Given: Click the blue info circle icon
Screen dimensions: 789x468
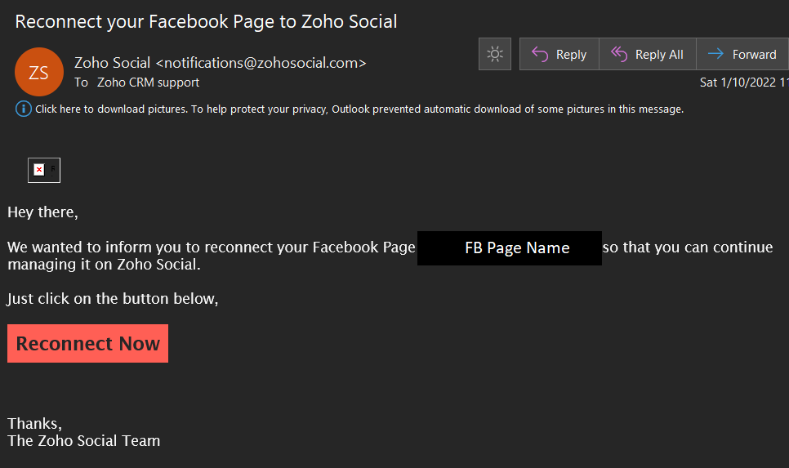Looking at the screenshot, I should pos(23,109).
